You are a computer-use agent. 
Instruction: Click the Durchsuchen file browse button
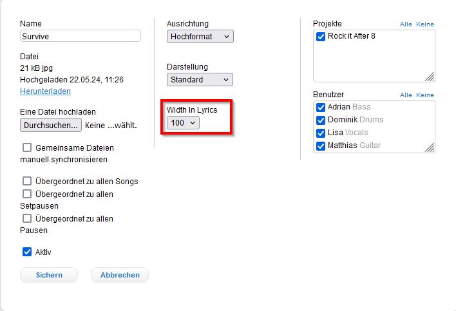click(x=51, y=126)
